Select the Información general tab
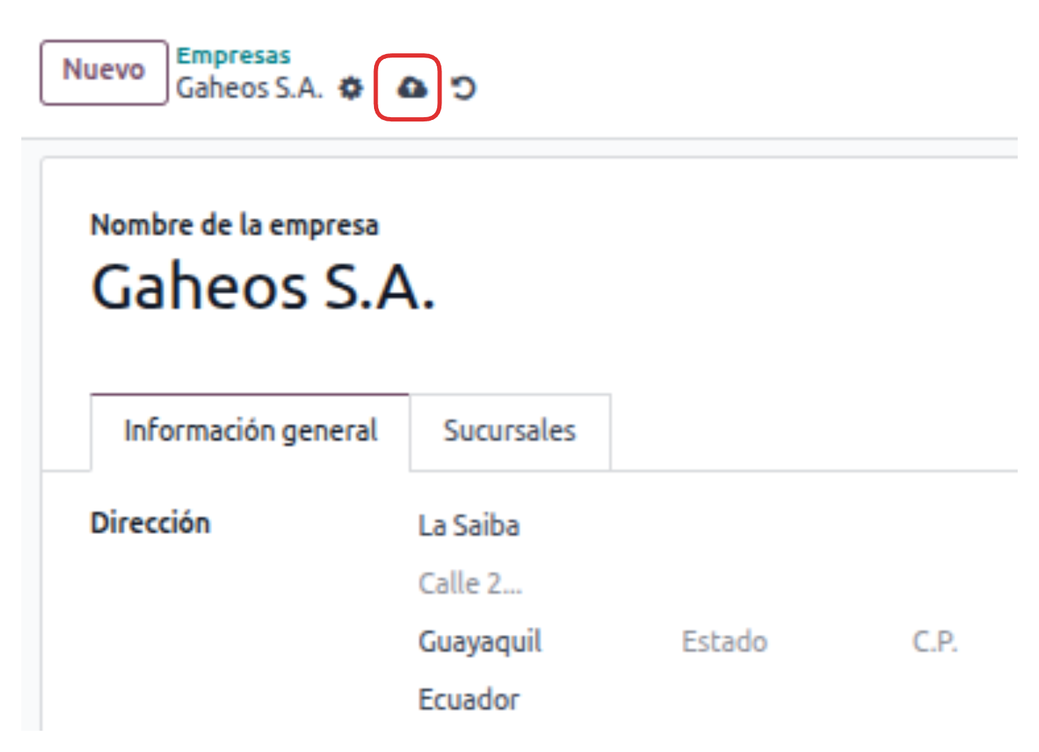Image resolution: width=1039 pixels, height=752 pixels. pos(250,431)
